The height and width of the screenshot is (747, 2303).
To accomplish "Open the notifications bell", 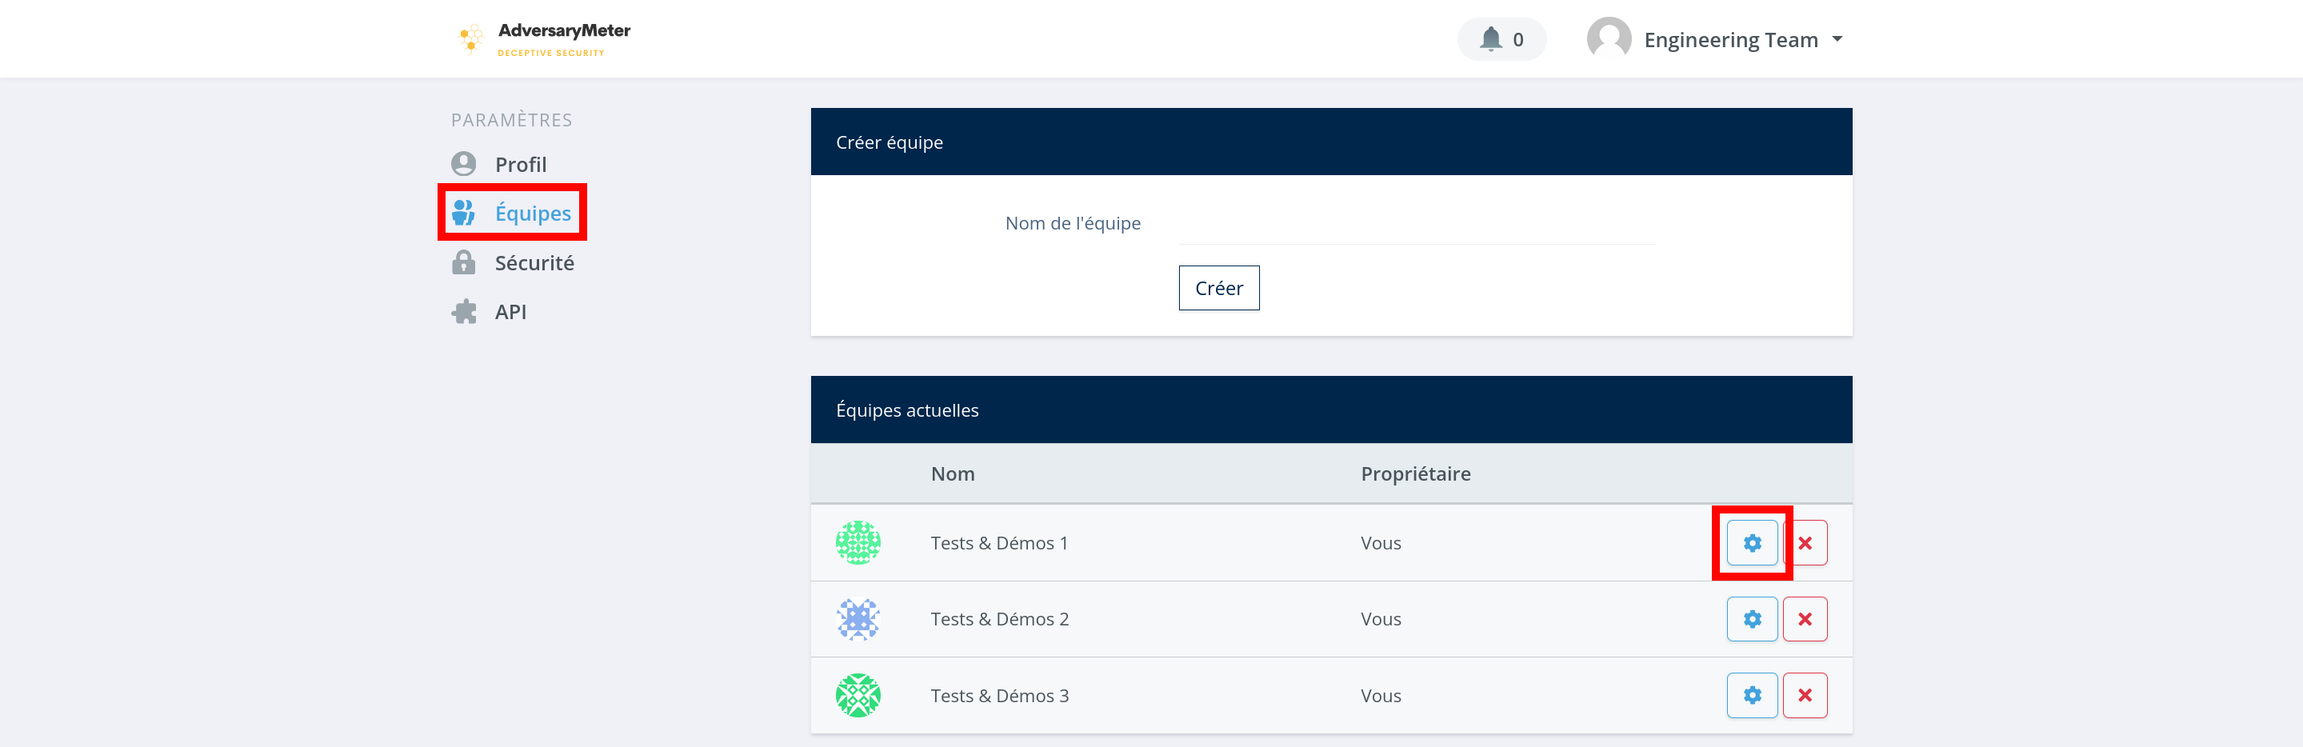I will [x=1500, y=39].
